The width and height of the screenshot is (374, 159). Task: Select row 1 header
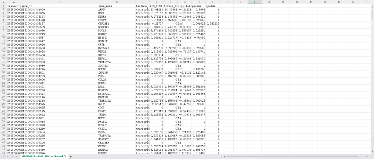click(x=3, y=6)
